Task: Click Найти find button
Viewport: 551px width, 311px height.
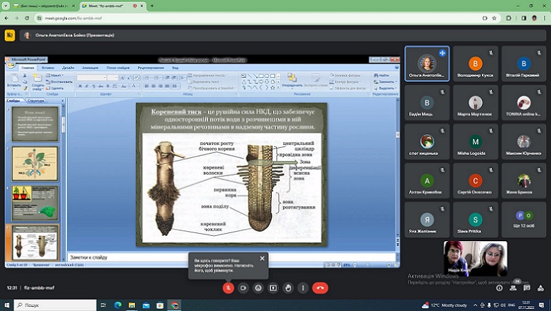Action: (382, 75)
